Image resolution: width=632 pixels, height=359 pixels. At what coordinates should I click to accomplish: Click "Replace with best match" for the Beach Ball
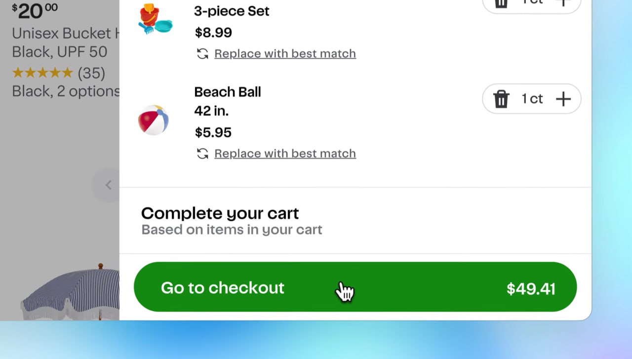(x=285, y=154)
